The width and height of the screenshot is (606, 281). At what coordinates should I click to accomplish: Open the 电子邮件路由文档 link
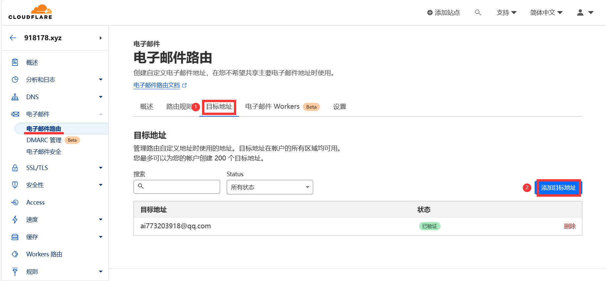pyautogui.click(x=157, y=85)
